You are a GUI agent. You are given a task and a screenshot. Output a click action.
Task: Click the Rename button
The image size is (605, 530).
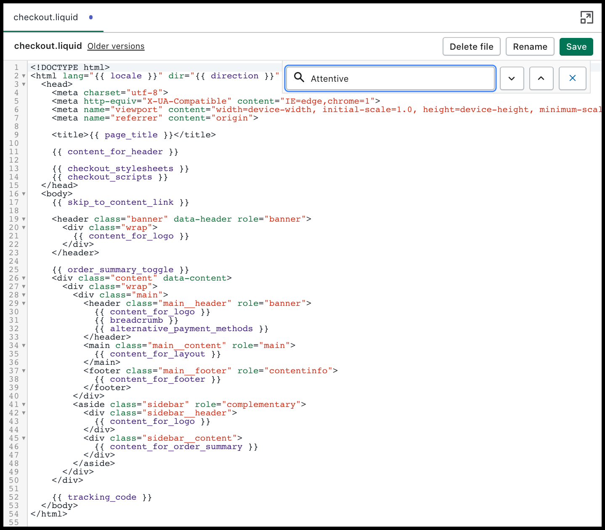point(530,47)
